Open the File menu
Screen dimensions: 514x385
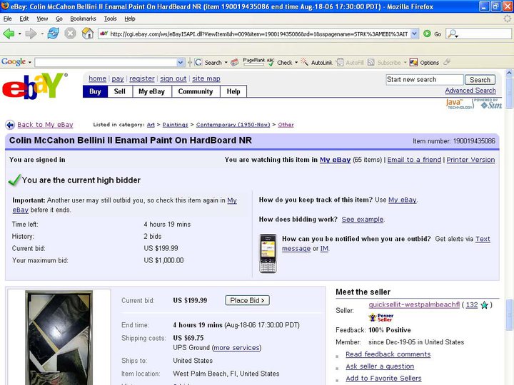click(8, 19)
